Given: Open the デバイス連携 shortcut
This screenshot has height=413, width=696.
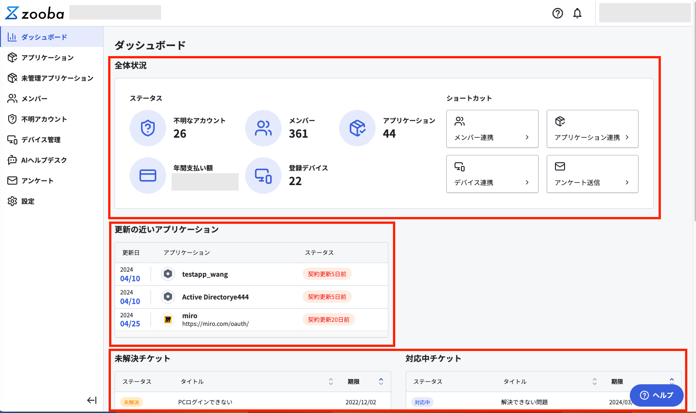Looking at the screenshot, I should tap(492, 174).
